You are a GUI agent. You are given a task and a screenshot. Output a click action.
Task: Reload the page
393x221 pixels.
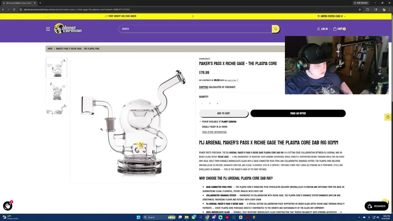coord(14,10)
